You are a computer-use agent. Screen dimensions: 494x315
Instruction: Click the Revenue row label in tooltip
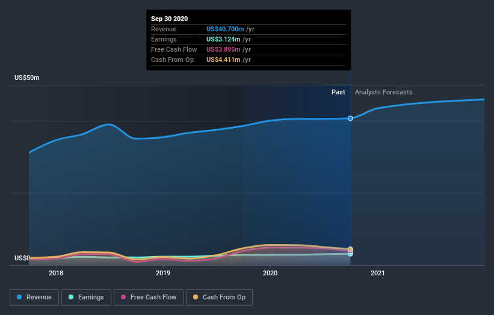click(x=164, y=29)
